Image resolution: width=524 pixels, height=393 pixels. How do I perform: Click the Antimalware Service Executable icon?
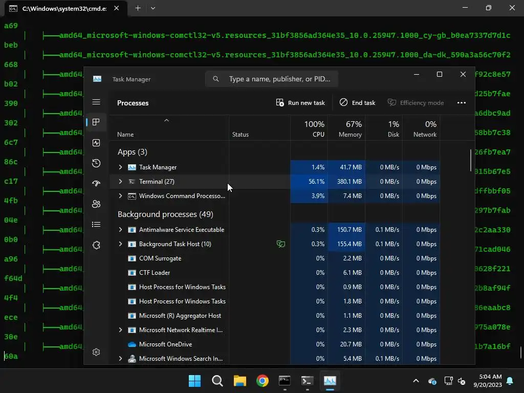coord(132,230)
